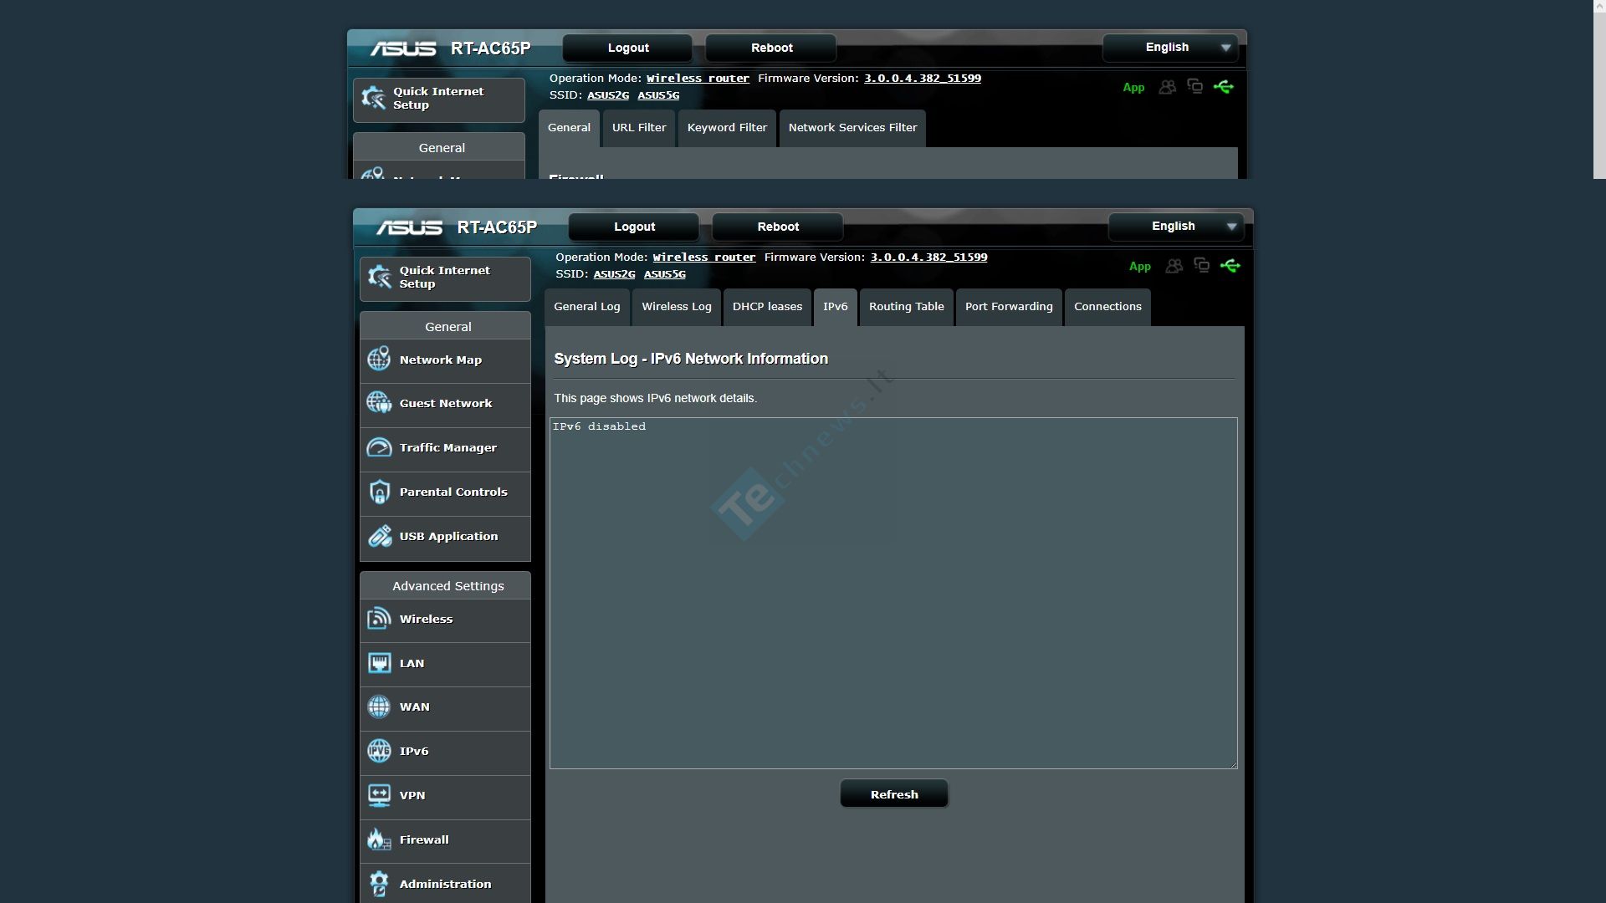The image size is (1606, 903).
Task: Click Logout button in upper window
Action: point(628,48)
